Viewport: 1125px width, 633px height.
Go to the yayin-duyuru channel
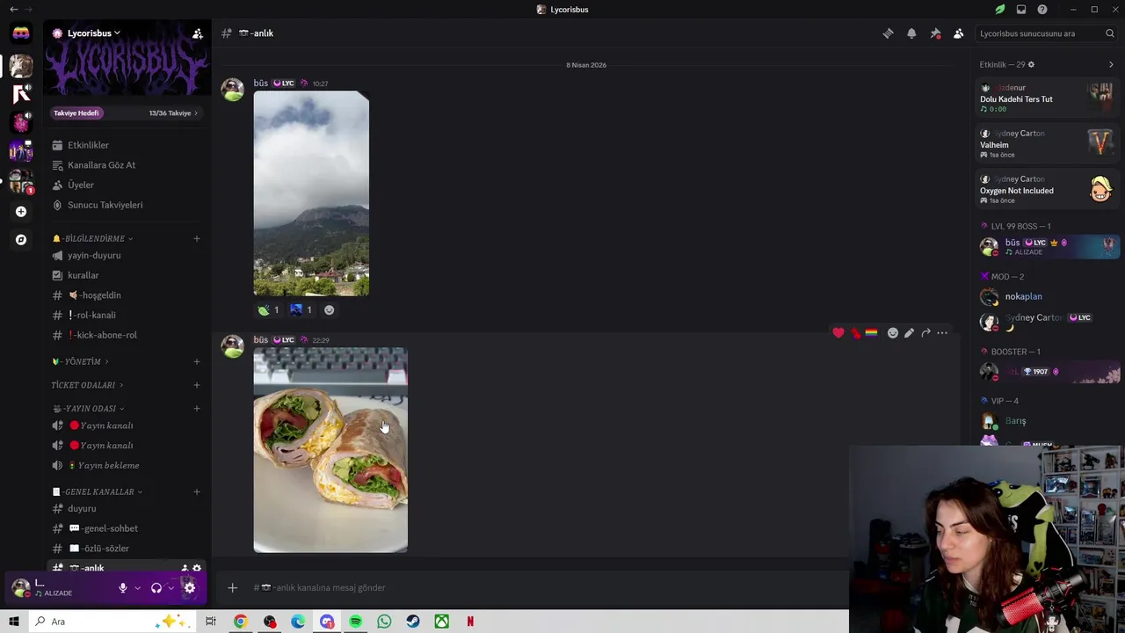pos(127,256)
